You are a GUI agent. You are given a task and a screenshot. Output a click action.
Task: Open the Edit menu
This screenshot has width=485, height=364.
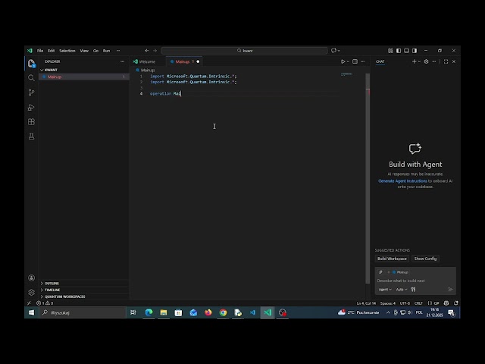(x=52, y=51)
